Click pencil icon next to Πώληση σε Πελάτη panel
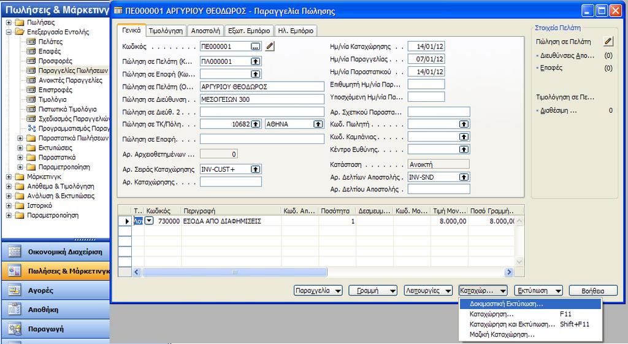Screen dimensions: 628x344 point(608,41)
